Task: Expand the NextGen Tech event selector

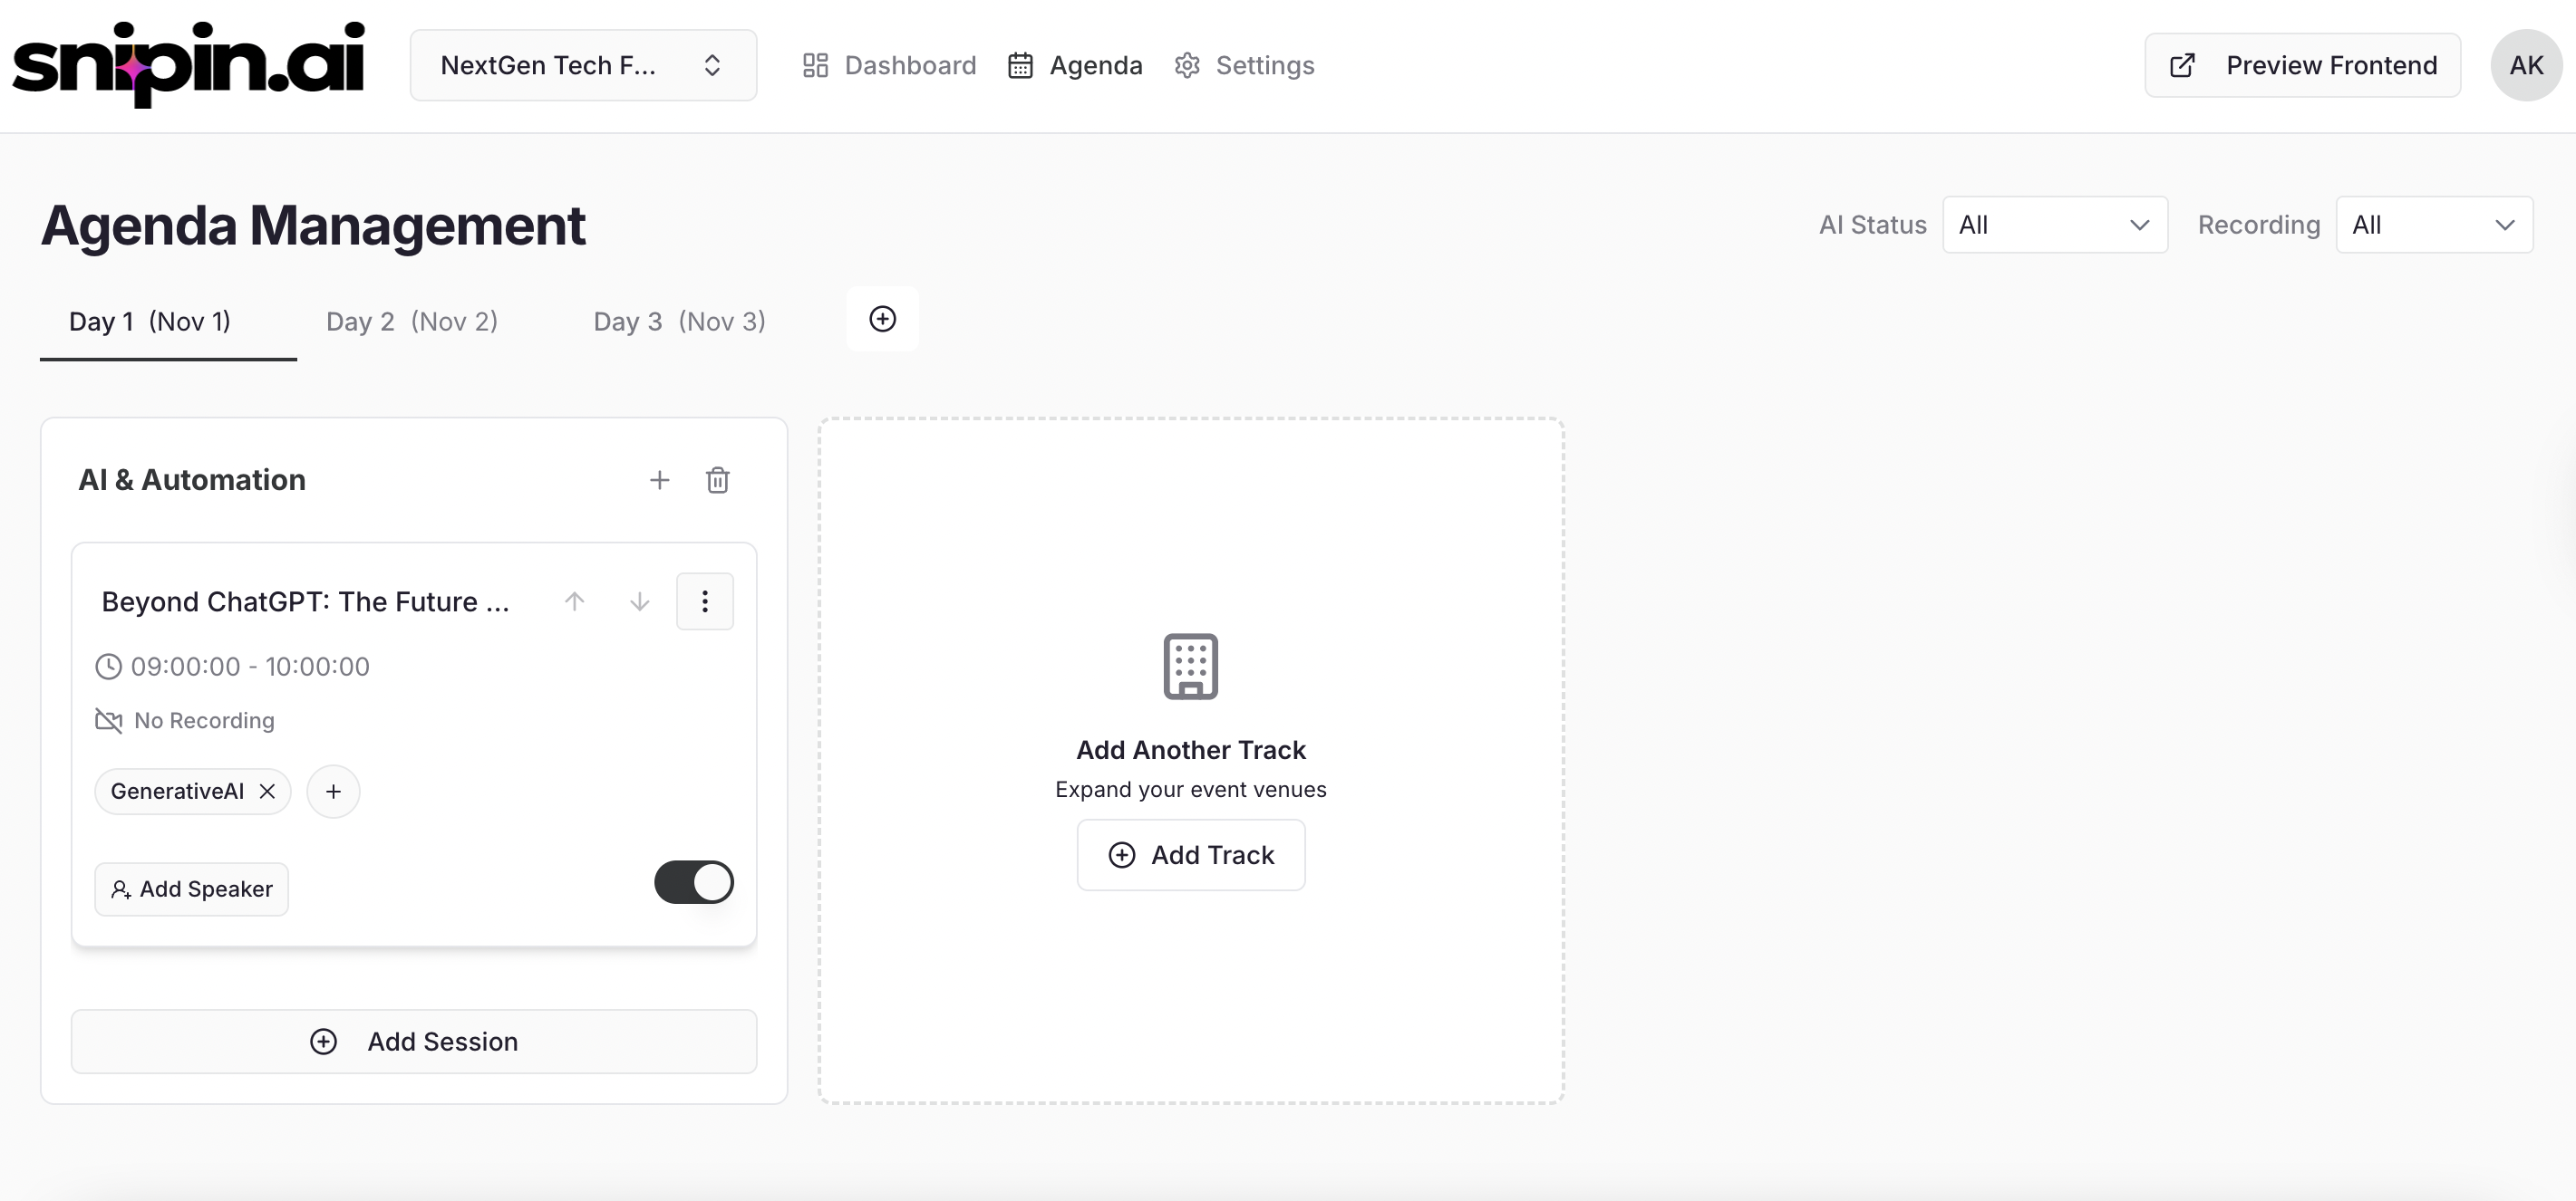Action: (583, 65)
